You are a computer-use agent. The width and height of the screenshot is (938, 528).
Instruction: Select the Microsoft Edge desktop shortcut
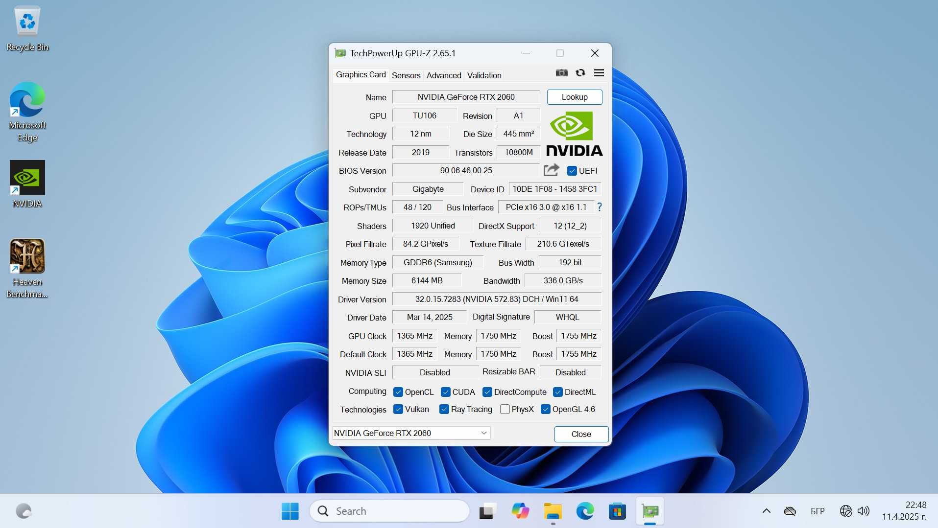click(27, 112)
